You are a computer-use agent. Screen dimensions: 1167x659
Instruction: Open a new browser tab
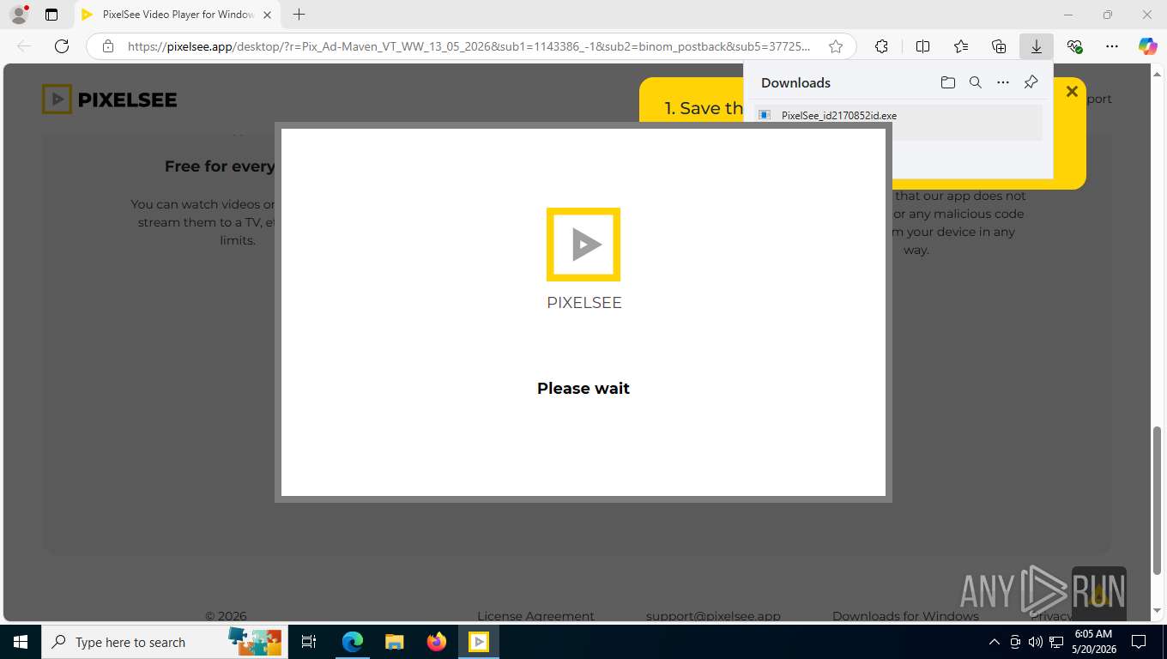299,15
